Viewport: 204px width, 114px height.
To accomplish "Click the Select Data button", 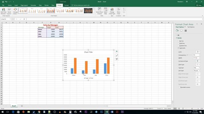I will click(x=106, y=11).
